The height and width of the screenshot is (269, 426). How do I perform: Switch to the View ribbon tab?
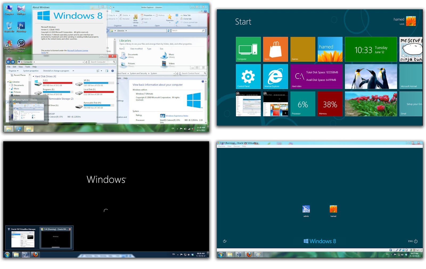pyautogui.click(x=117, y=11)
